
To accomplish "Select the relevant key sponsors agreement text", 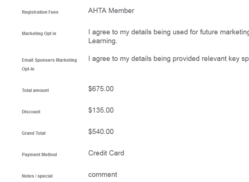I will [168, 59].
